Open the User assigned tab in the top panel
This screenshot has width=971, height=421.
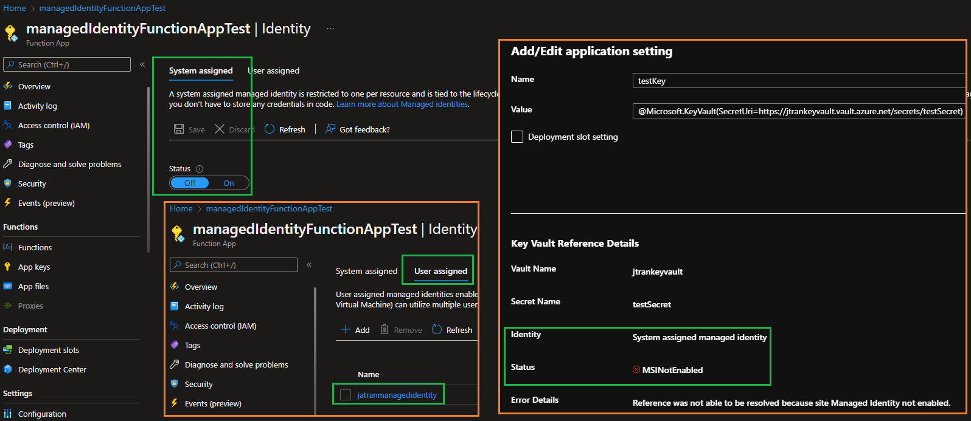click(274, 71)
